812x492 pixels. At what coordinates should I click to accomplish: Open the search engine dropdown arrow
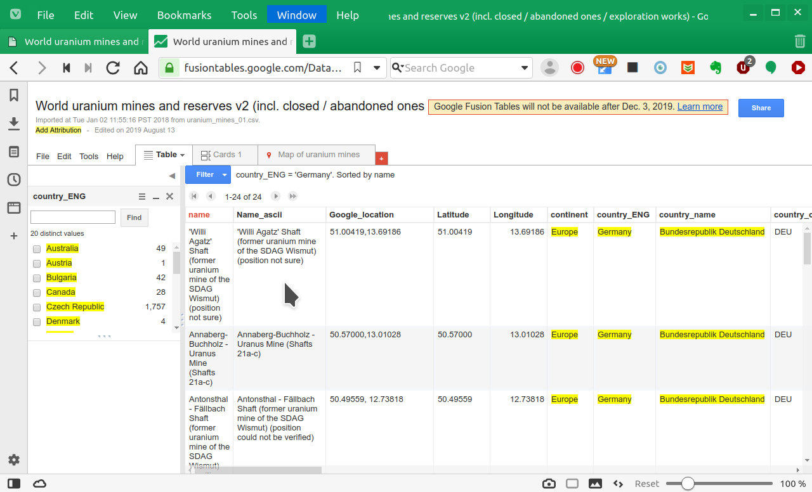[525, 68]
